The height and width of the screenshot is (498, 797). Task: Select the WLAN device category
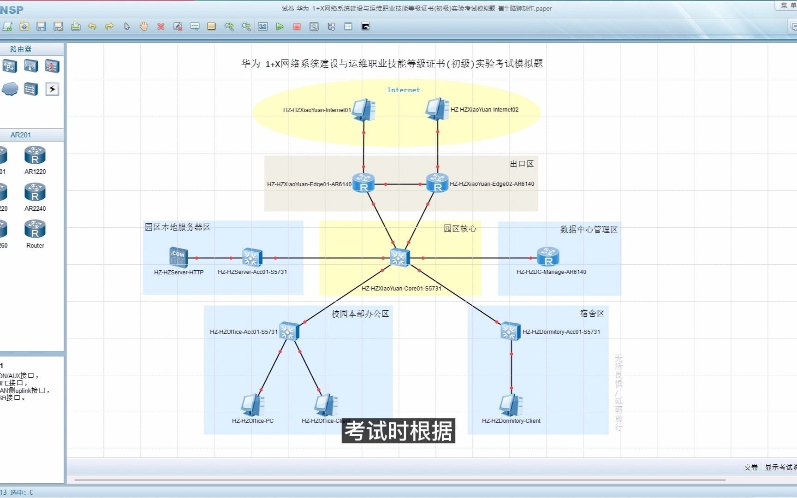pyautogui.click(x=31, y=66)
